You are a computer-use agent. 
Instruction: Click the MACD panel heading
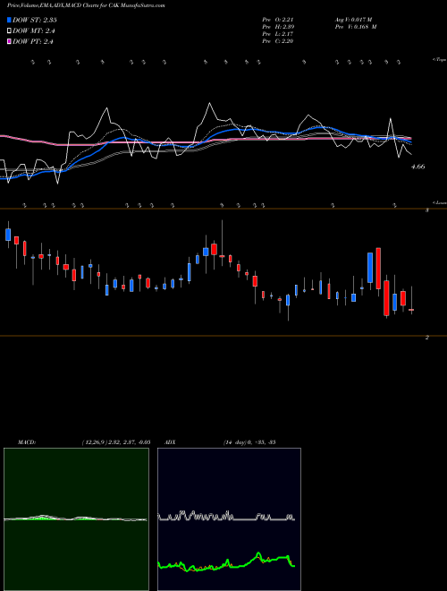point(26,441)
